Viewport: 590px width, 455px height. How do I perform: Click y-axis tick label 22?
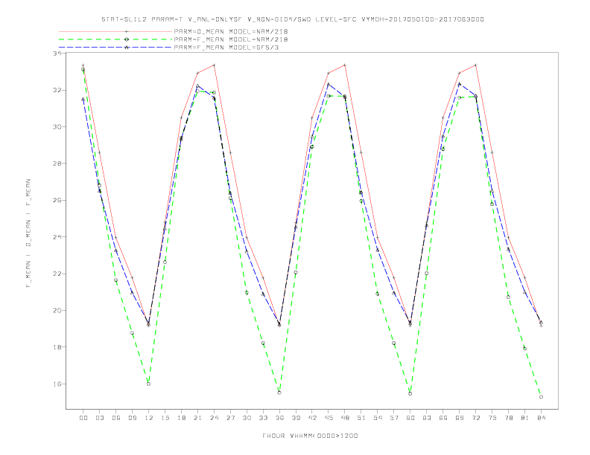[x=57, y=274]
